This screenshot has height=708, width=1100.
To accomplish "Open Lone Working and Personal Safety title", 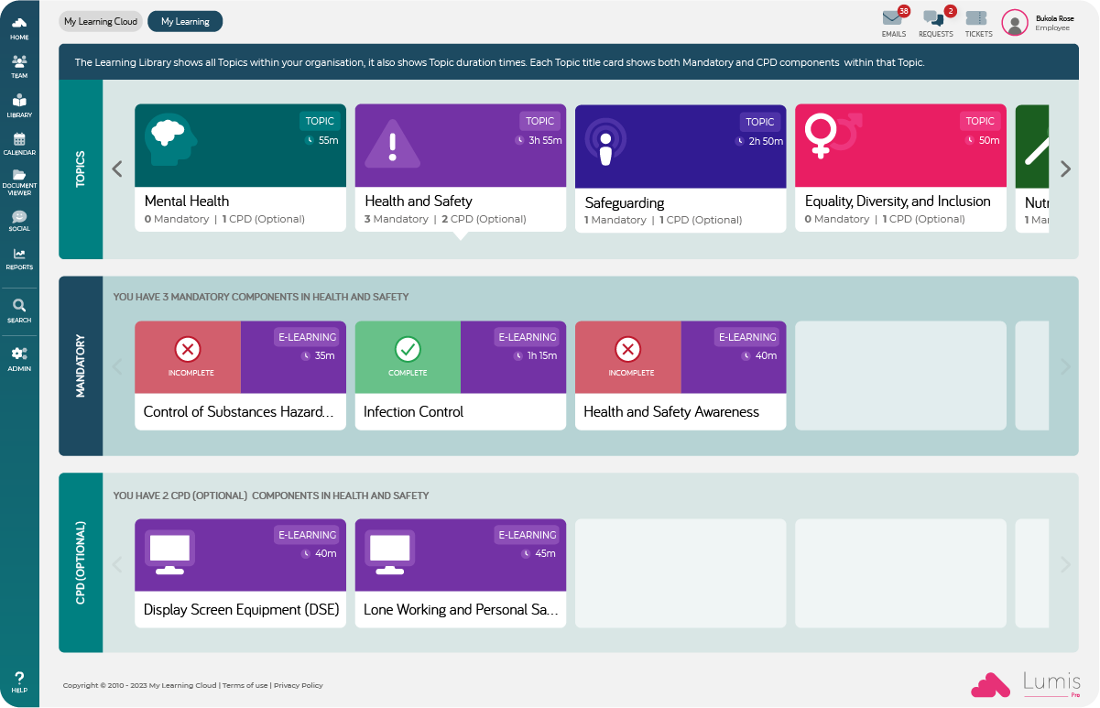I will 461,609.
